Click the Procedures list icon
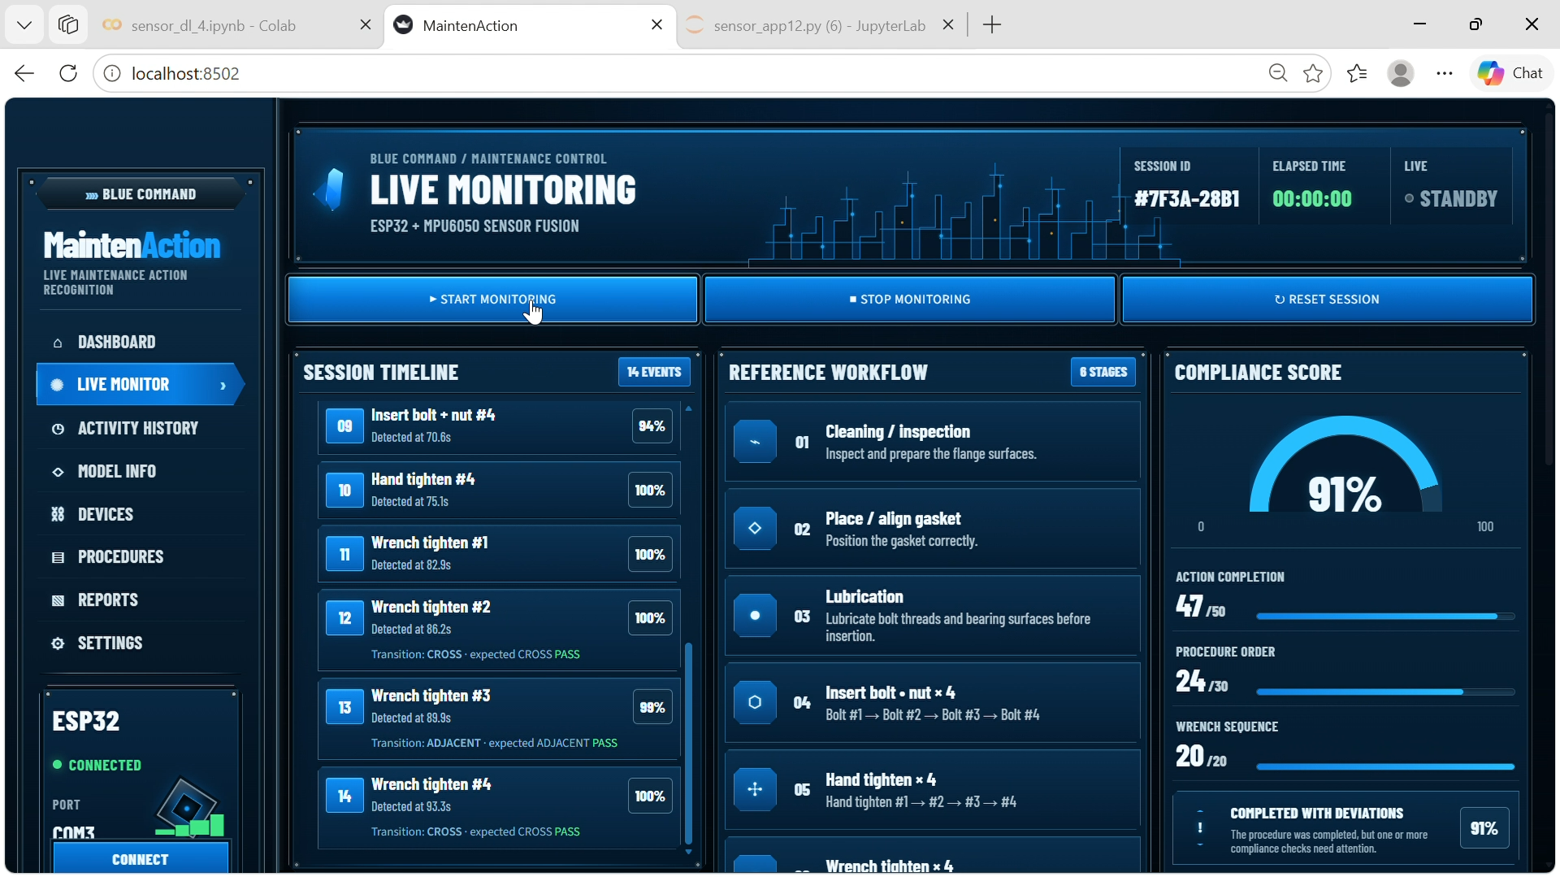This screenshot has height=877, width=1560. [x=58, y=558]
